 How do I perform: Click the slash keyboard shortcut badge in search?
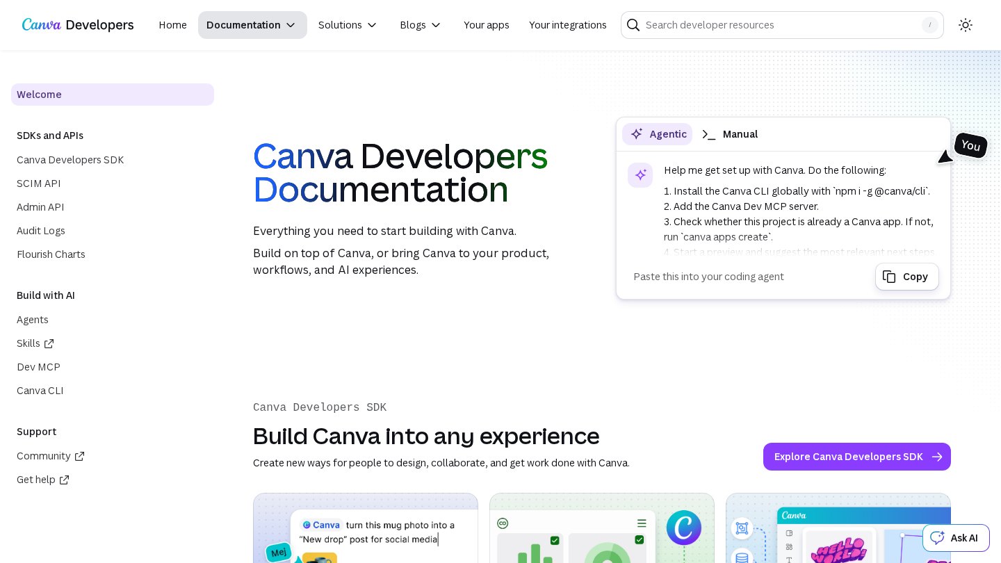click(929, 25)
